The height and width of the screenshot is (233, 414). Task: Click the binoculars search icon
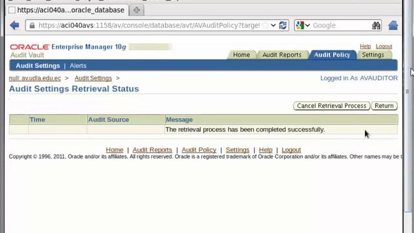[376, 25]
